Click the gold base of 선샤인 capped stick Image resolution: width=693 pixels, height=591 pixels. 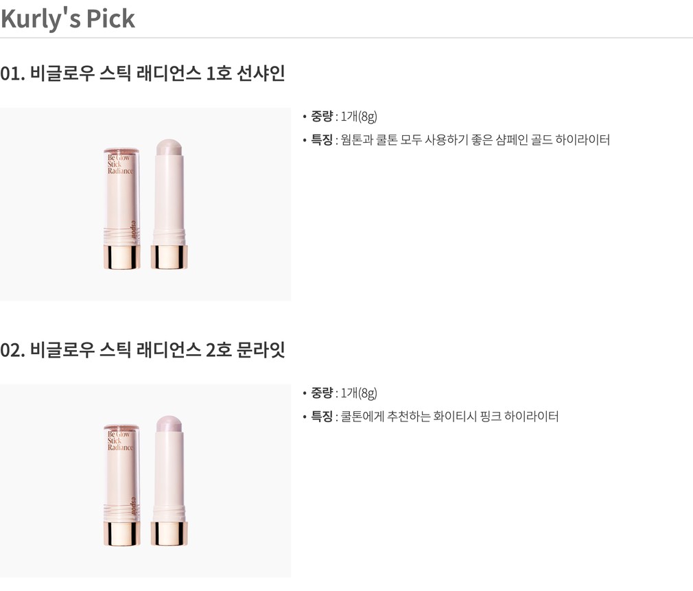pos(122,256)
